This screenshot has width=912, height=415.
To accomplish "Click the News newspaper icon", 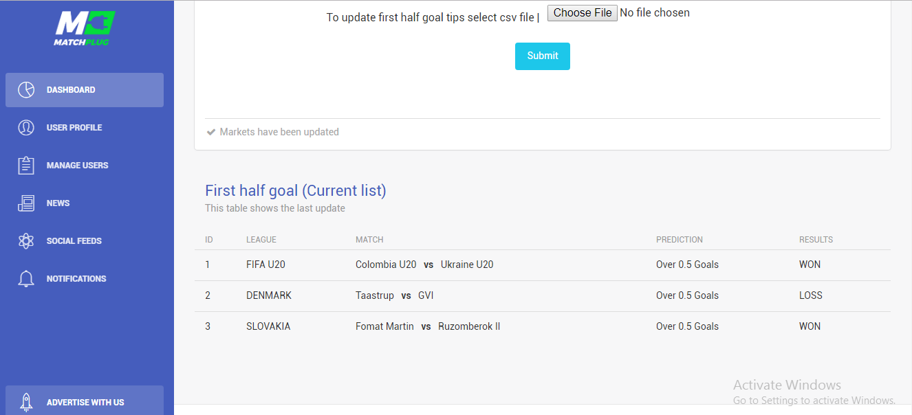I will [x=26, y=203].
